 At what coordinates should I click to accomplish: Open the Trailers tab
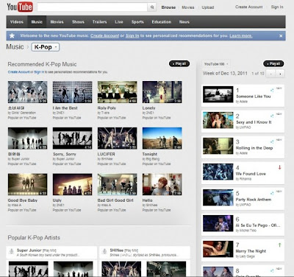[x=99, y=22]
